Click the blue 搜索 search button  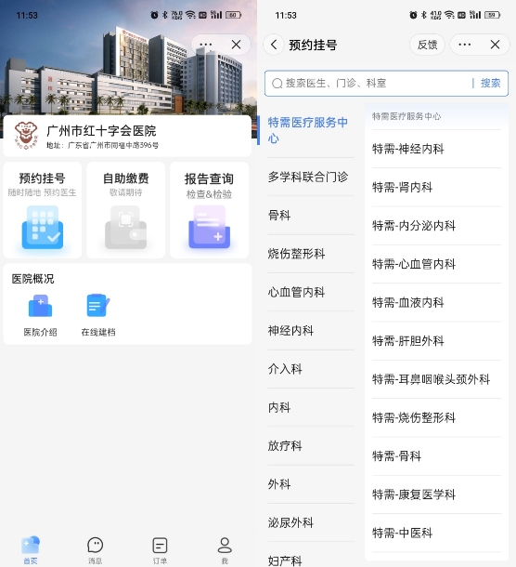[x=490, y=83]
